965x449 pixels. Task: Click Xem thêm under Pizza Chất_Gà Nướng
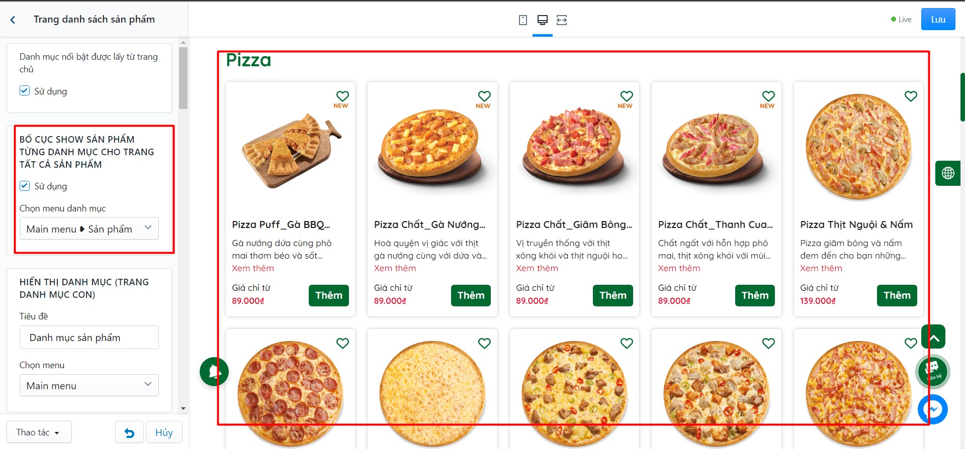395,268
